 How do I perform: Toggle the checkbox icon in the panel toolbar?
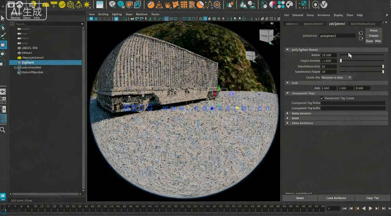pyautogui.click(x=116, y=19)
